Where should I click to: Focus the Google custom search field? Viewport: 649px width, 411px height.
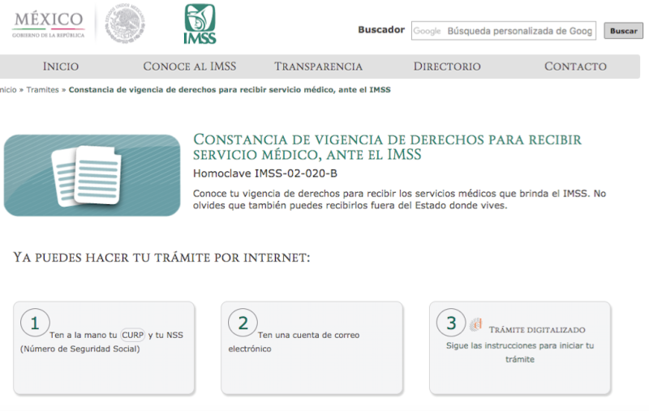tap(503, 31)
